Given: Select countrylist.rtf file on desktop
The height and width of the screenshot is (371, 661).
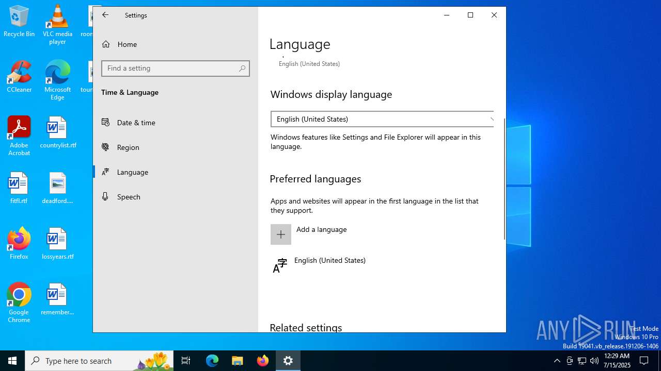Looking at the screenshot, I should coord(57,132).
